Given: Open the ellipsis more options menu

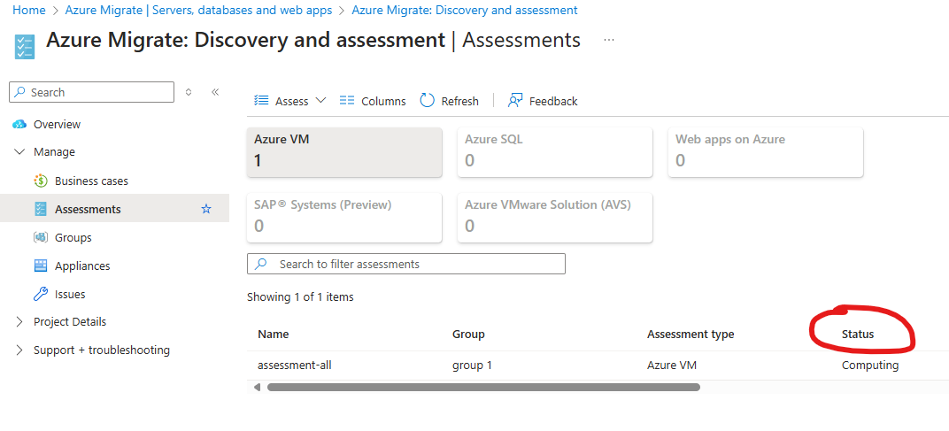Looking at the screenshot, I should pyautogui.click(x=608, y=41).
